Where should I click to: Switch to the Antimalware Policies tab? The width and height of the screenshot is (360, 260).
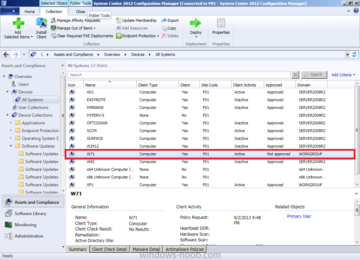185,249
